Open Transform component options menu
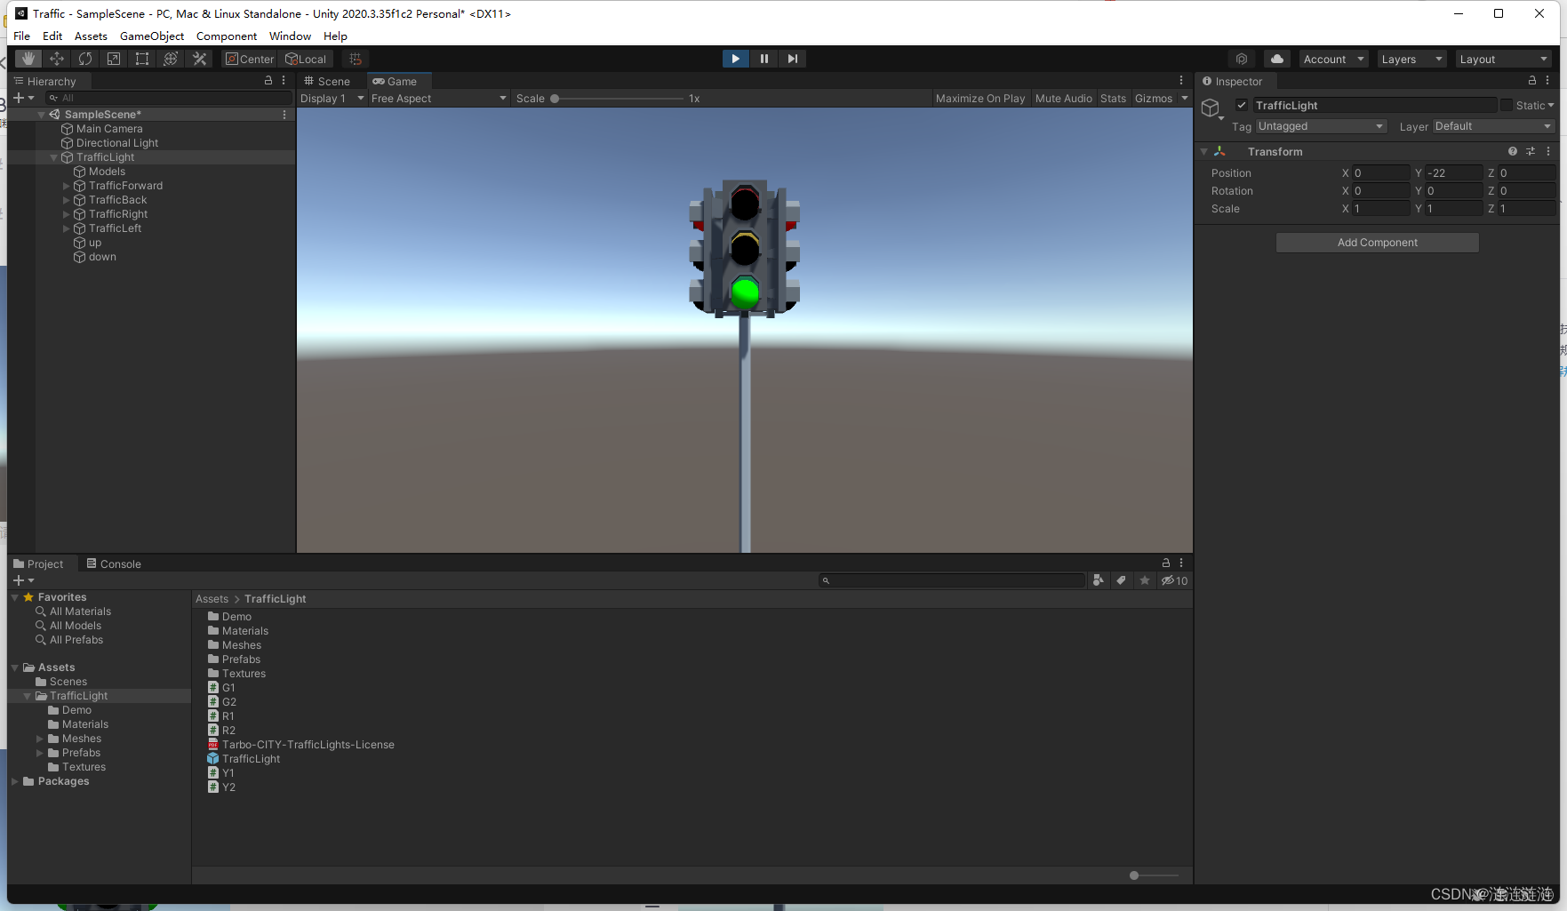1567x911 pixels. point(1547,151)
